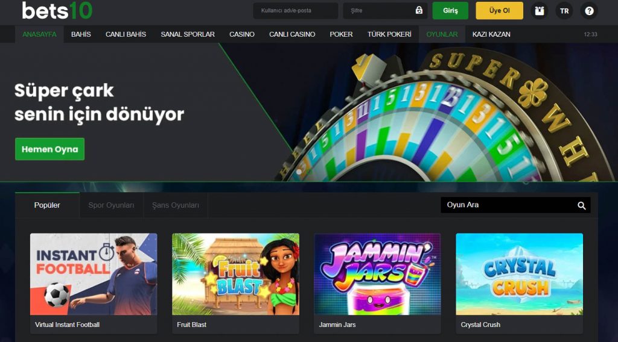618x342 pixels.
Task: Select the Popüler tab
Action: pyautogui.click(x=47, y=205)
